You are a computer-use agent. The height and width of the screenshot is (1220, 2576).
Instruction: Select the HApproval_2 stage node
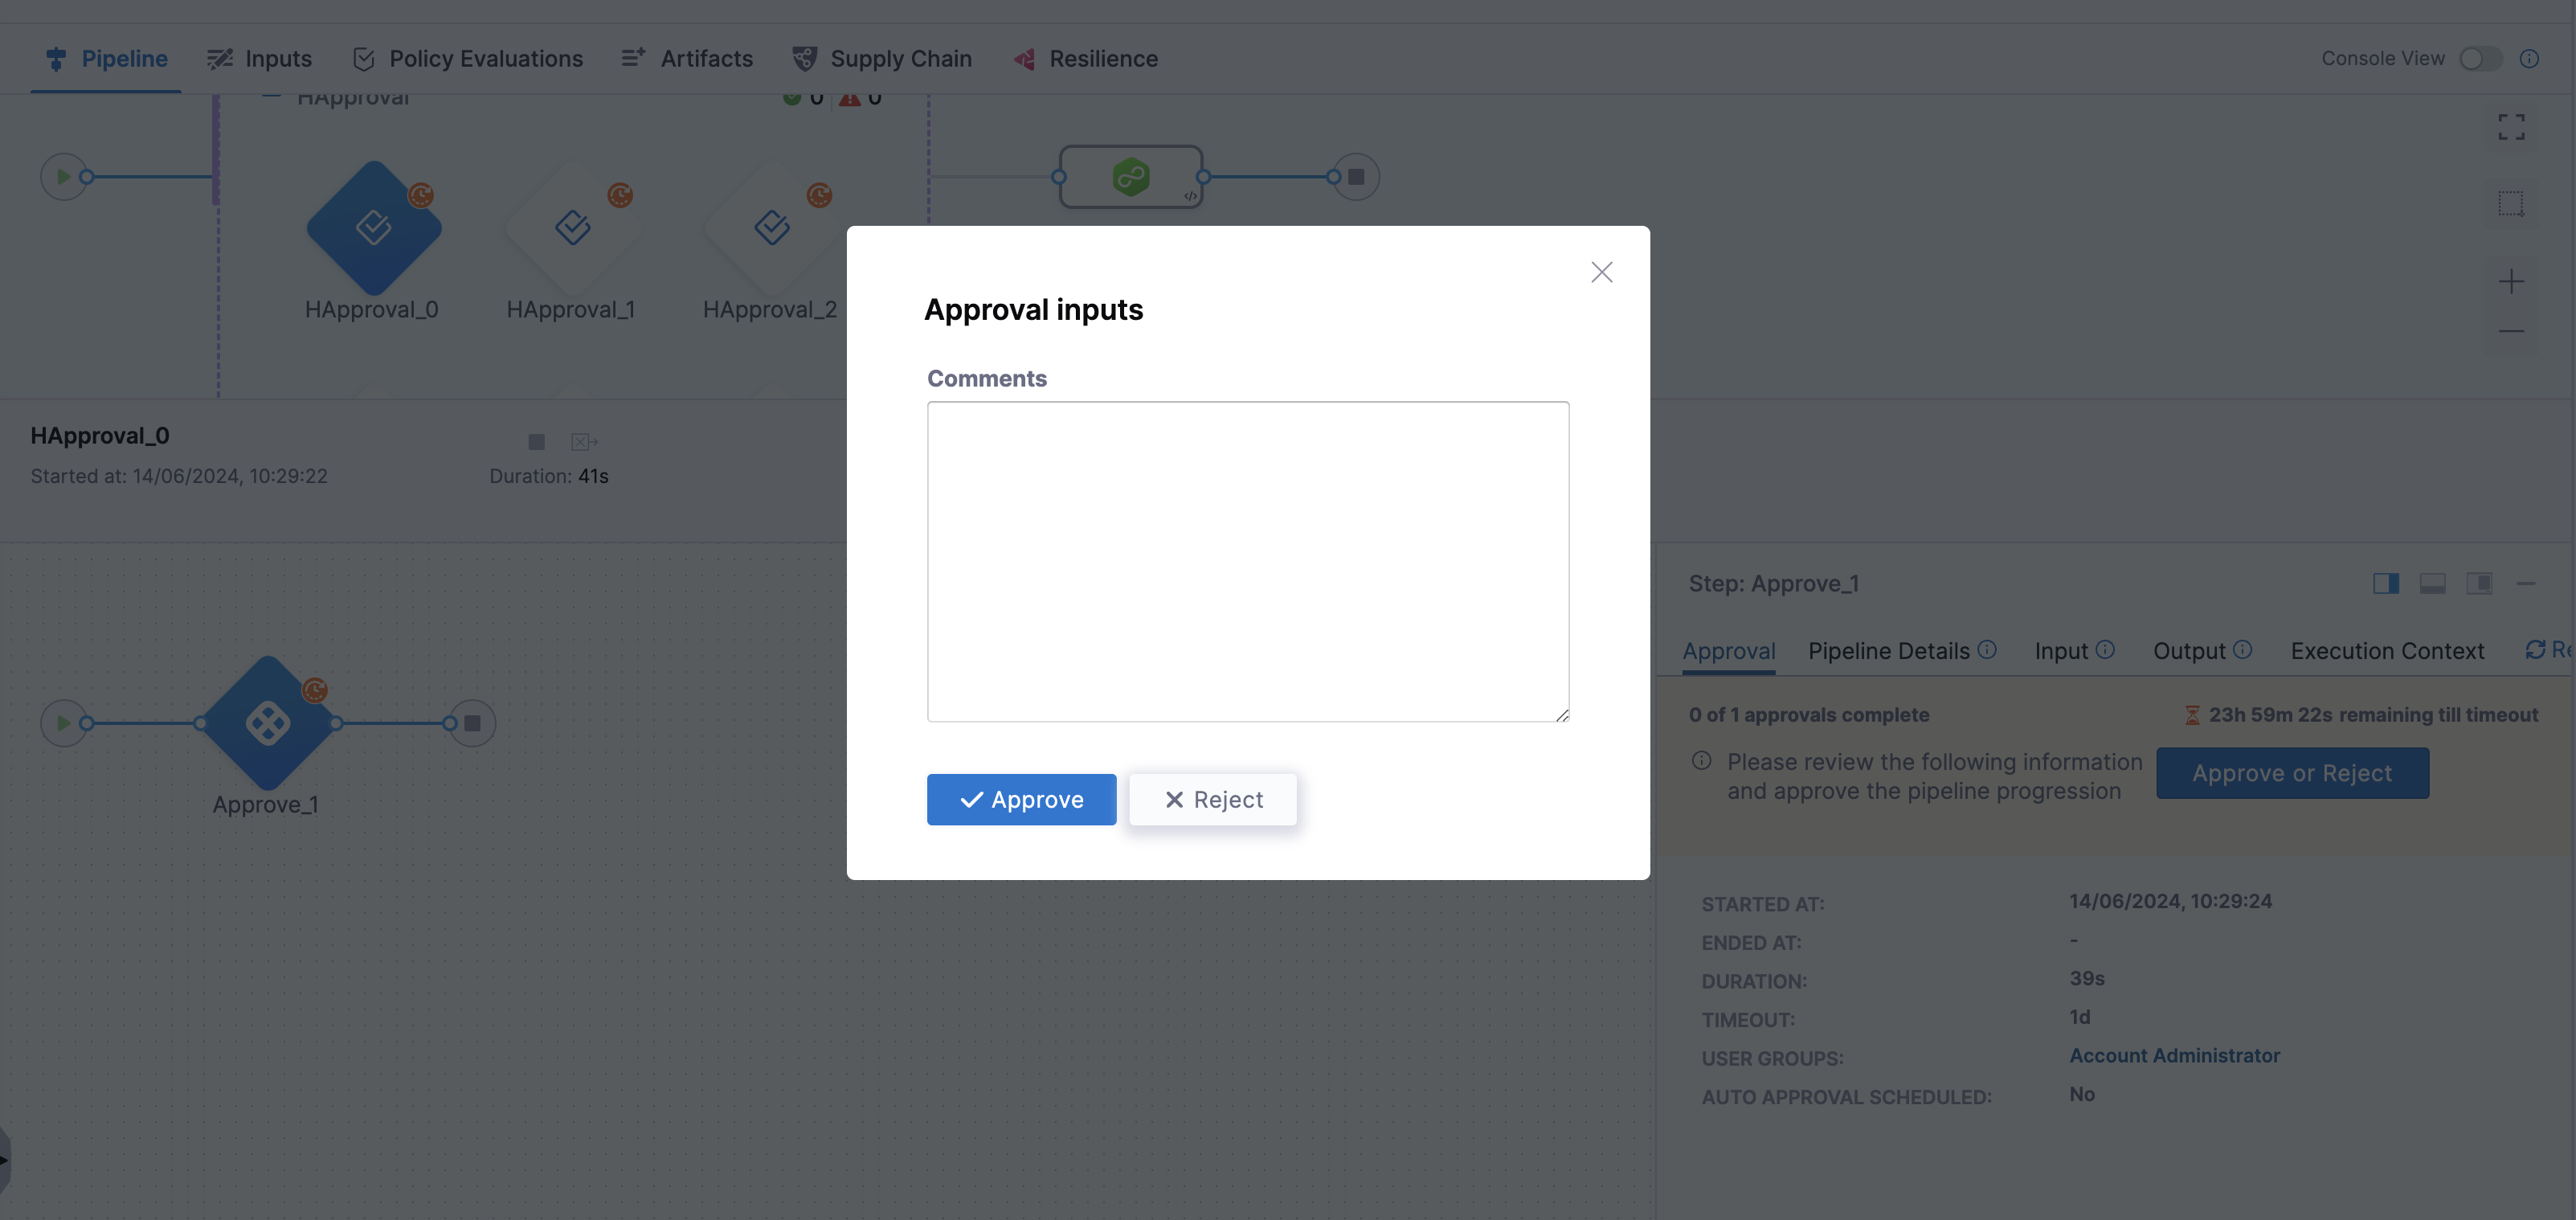click(x=771, y=228)
